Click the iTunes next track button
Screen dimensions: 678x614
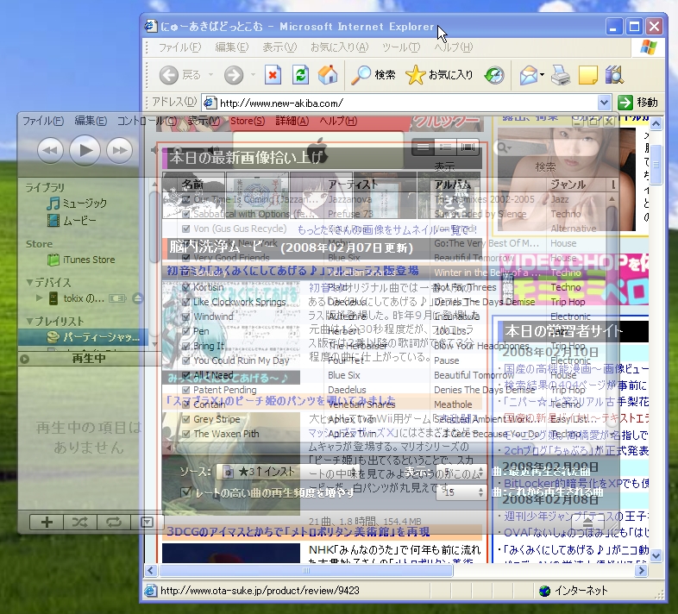120,150
